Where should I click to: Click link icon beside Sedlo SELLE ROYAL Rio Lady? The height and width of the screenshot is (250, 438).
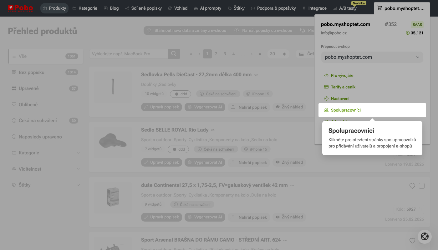point(213,130)
